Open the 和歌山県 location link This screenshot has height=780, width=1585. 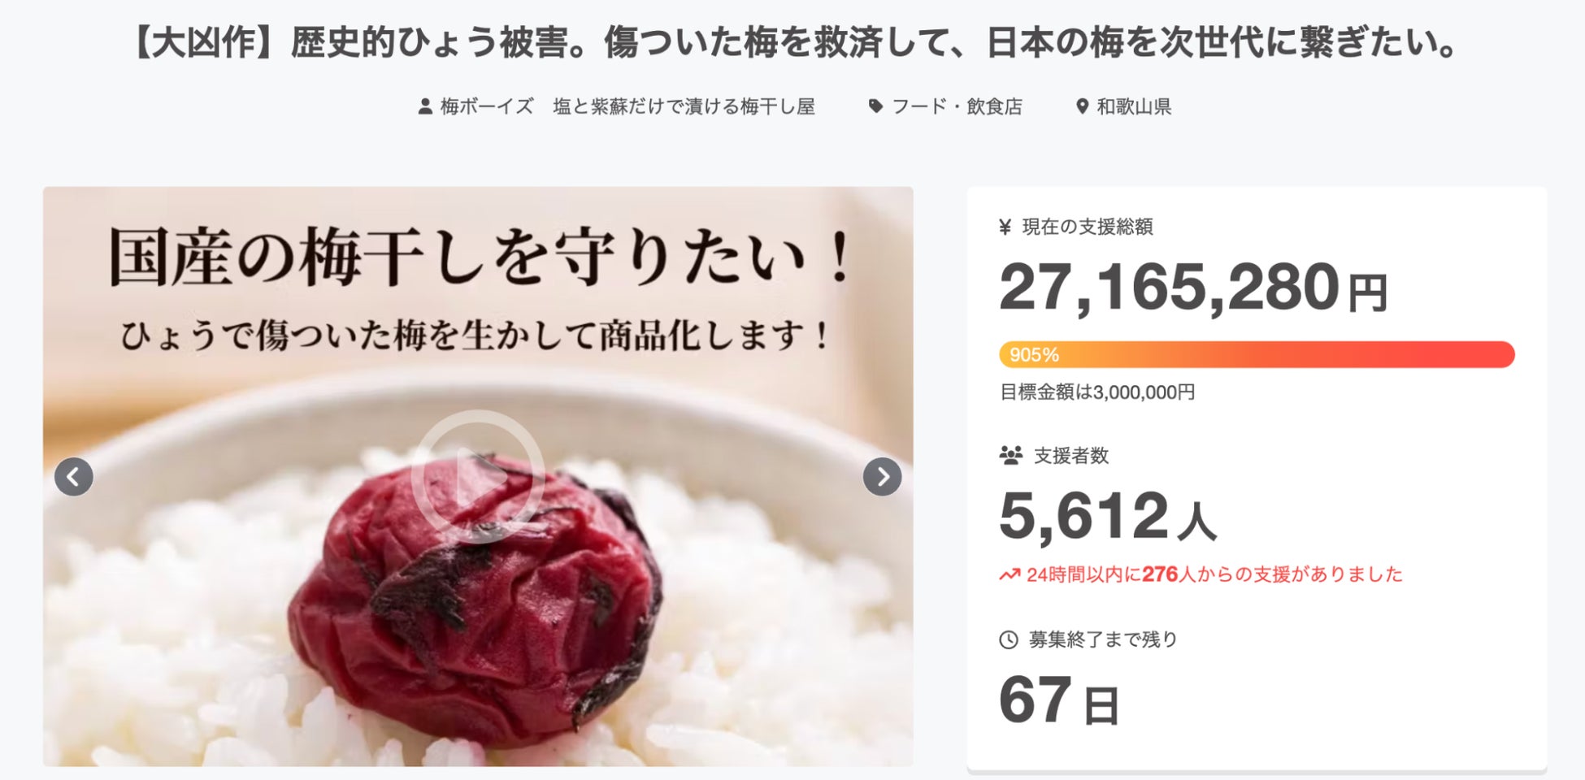point(1134,106)
